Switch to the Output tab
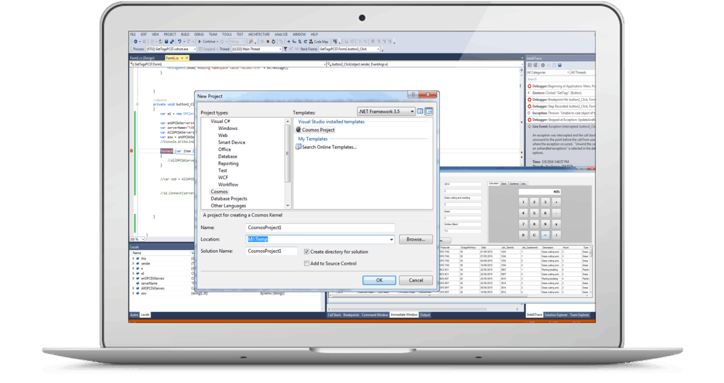This screenshot has width=724, height=383. 425,315
